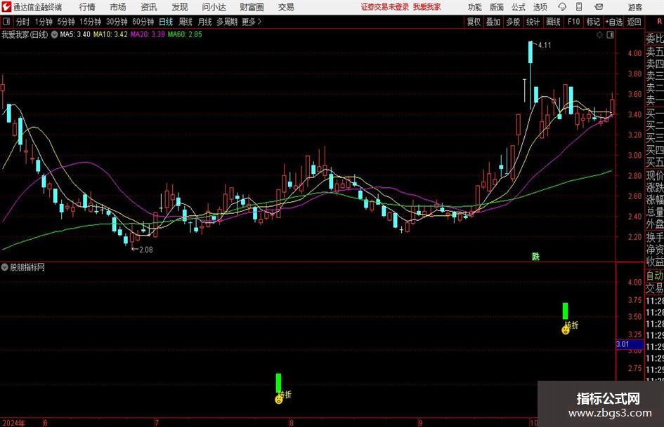
Task: Expand the 股朋指标网 sub-indicator dropdown arrow
Action: [x=5, y=267]
